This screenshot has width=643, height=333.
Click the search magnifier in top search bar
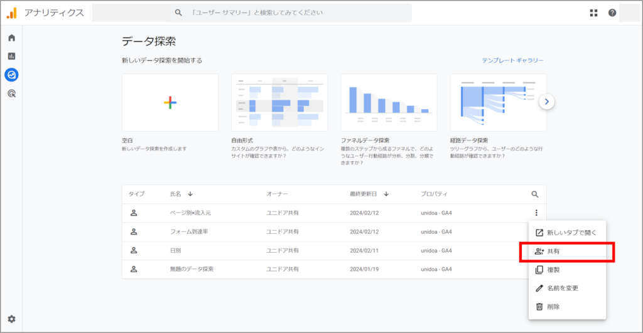tap(178, 13)
